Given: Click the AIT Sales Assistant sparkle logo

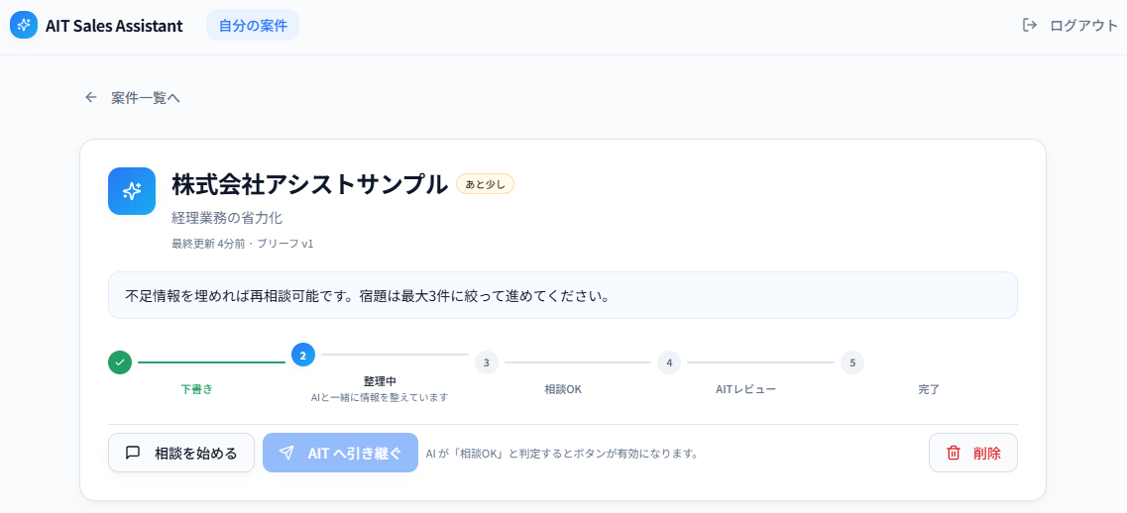Looking at the screenshot, I should click(x=24, y=25).
